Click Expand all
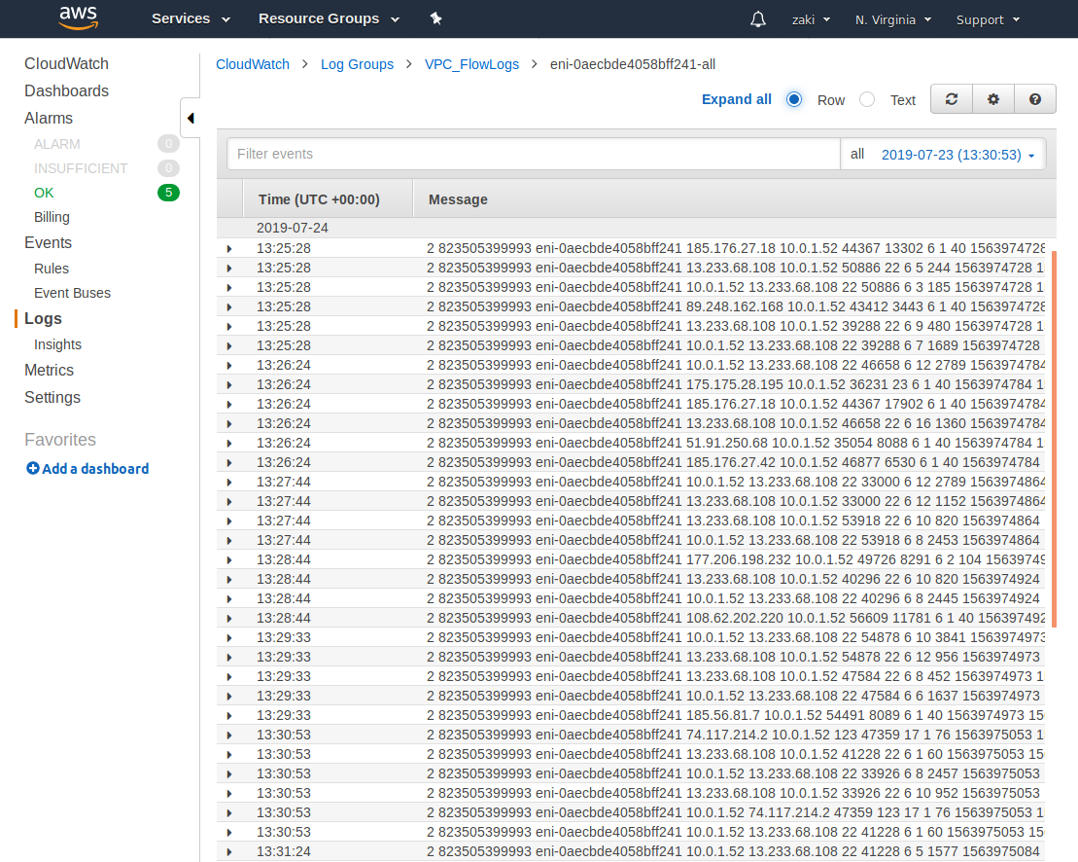This screenshot has width=1078, height=862. pyautogui.click(x=736, y=99)
